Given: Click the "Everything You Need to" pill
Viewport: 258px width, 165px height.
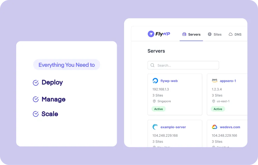Looking at the screenshot, I should point(67,65).
